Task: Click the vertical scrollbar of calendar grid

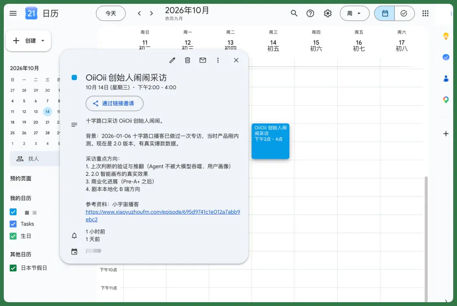Action: click(x=426, y=239)
